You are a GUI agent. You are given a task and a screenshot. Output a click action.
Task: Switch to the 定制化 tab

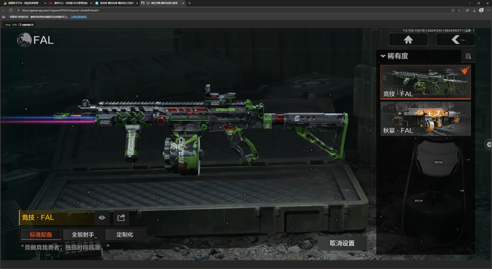pyautogui.click(x=125, y=234)
